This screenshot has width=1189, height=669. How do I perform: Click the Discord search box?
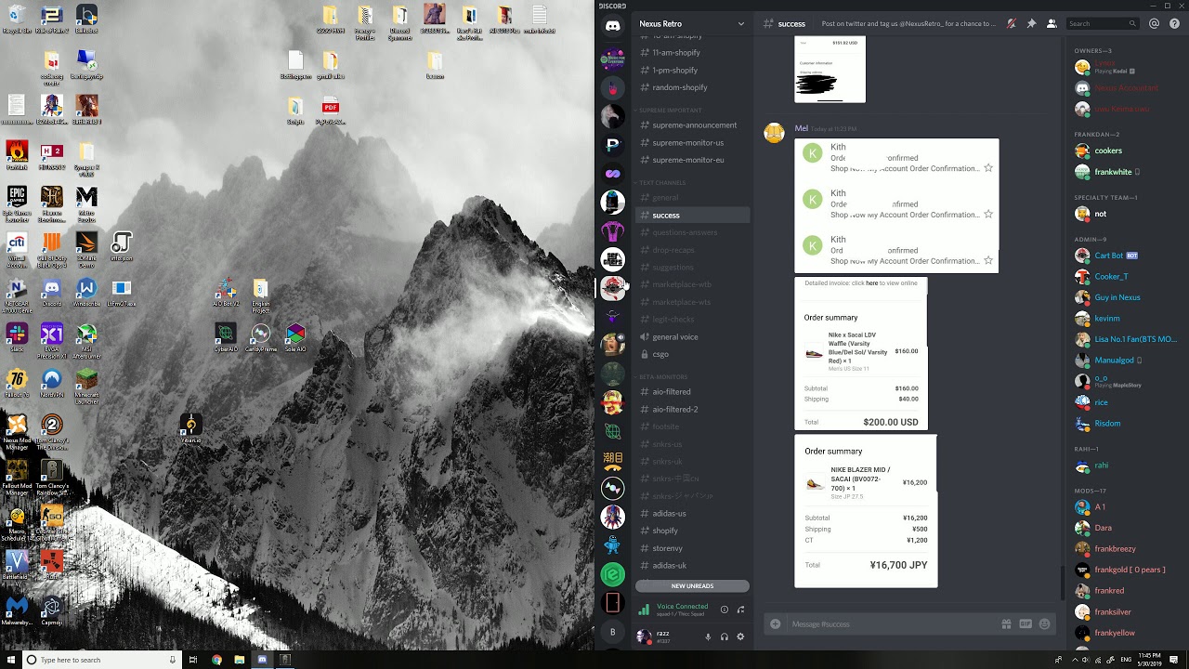point(1103,23)
